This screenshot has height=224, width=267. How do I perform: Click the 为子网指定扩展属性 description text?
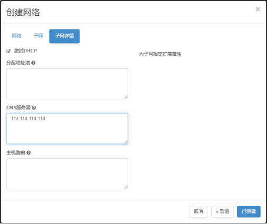tap(160, 54)
